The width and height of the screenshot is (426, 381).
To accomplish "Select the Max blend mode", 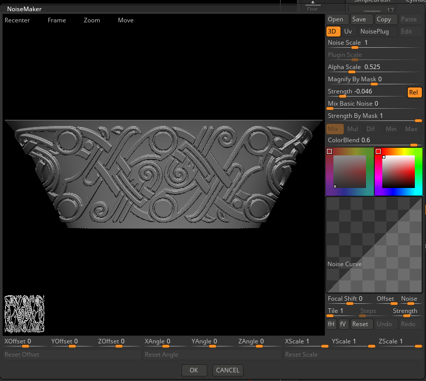I will 412,129.
